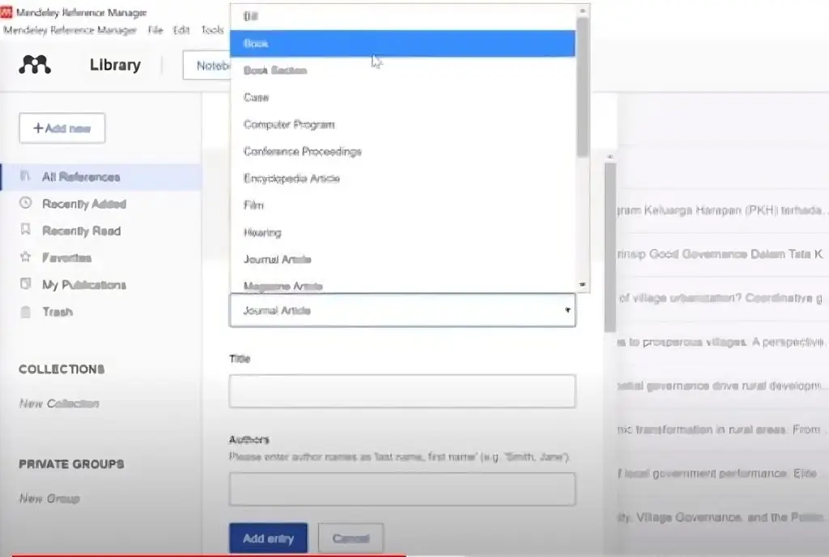Click the star icon beside Favorites

pos(23,257)
